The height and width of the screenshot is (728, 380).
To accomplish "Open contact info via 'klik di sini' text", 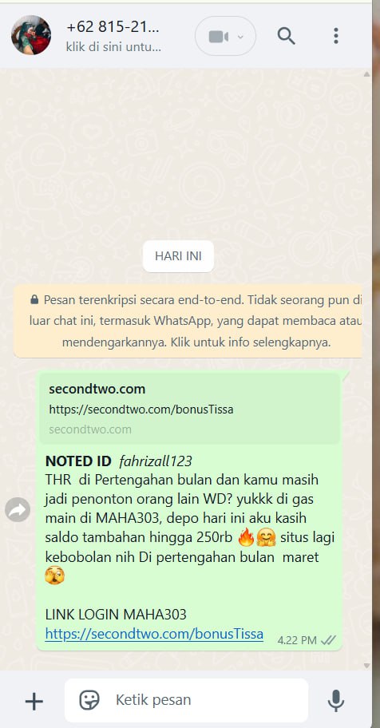I will (x=114, y=47).
